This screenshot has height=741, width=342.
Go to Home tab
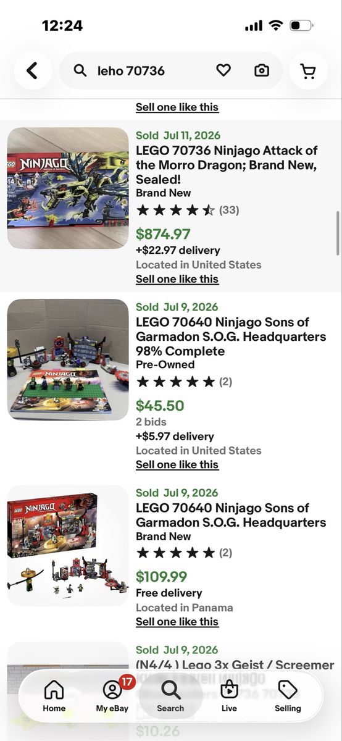point(54,696)
